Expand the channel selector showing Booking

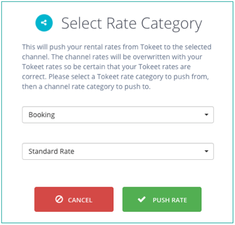(x=118, y=115)
